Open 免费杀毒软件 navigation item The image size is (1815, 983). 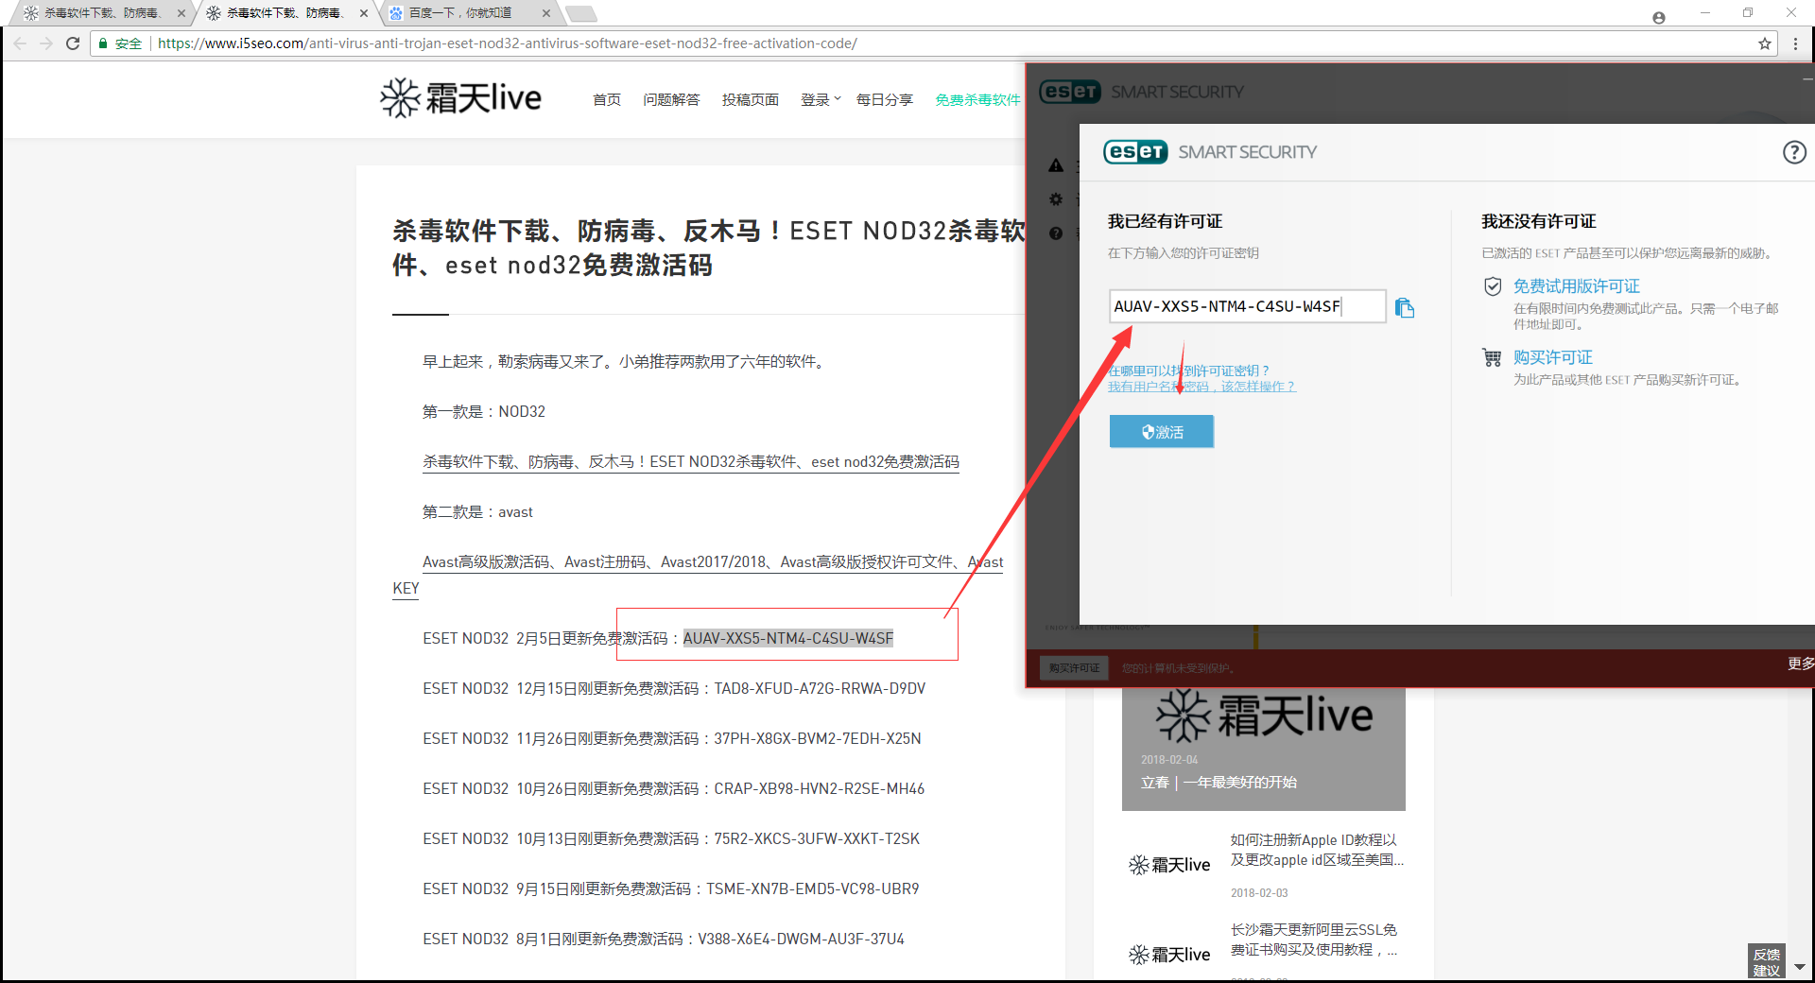(977, 100)
